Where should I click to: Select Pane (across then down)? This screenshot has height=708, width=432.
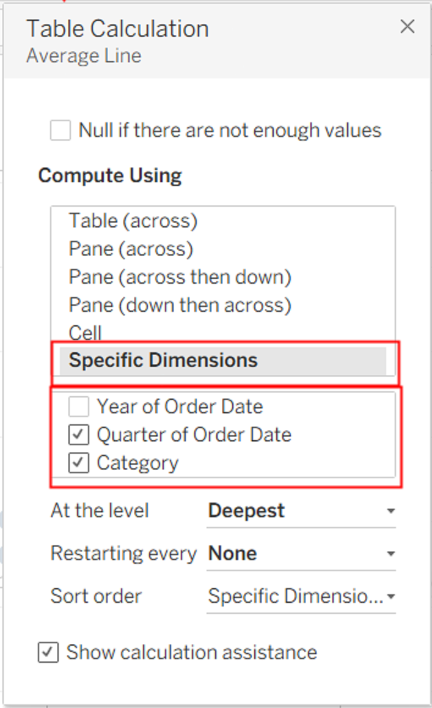180,277
